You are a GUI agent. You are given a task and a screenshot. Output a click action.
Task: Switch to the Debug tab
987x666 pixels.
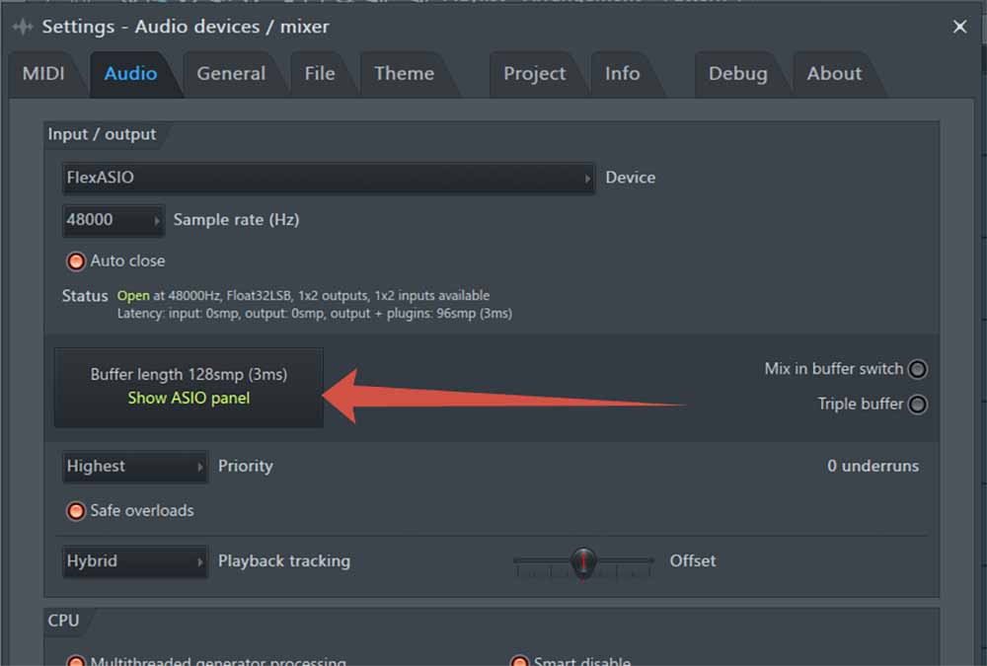pos(737,73)
